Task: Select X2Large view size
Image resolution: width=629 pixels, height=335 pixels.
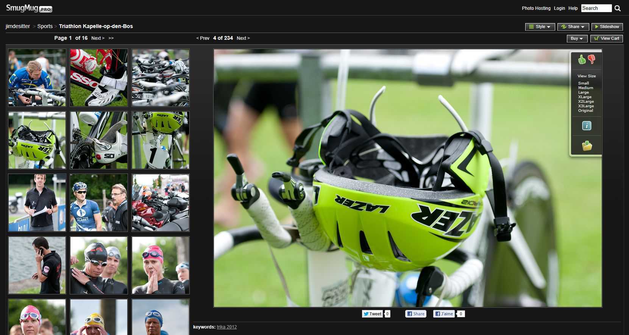Action: pyautogui.click(x=586, y=102)
